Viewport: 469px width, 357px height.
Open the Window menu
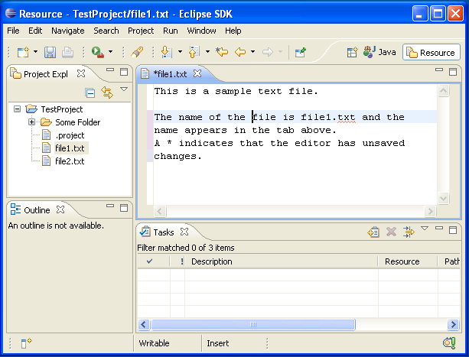tap(201, 31)
